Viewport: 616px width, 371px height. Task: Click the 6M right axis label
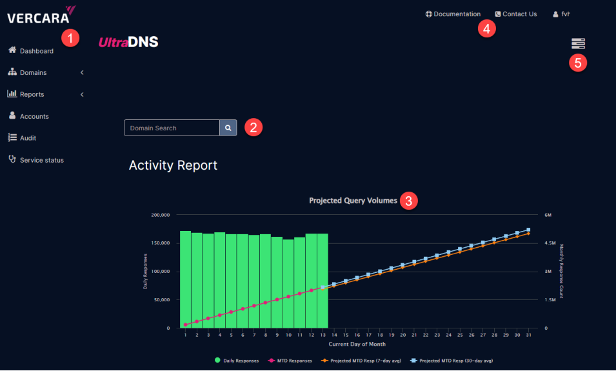[548, 215]
